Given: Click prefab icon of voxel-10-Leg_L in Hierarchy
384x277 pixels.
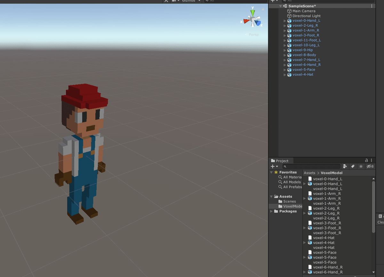Looking at the screenshot, I should point(290,45).
